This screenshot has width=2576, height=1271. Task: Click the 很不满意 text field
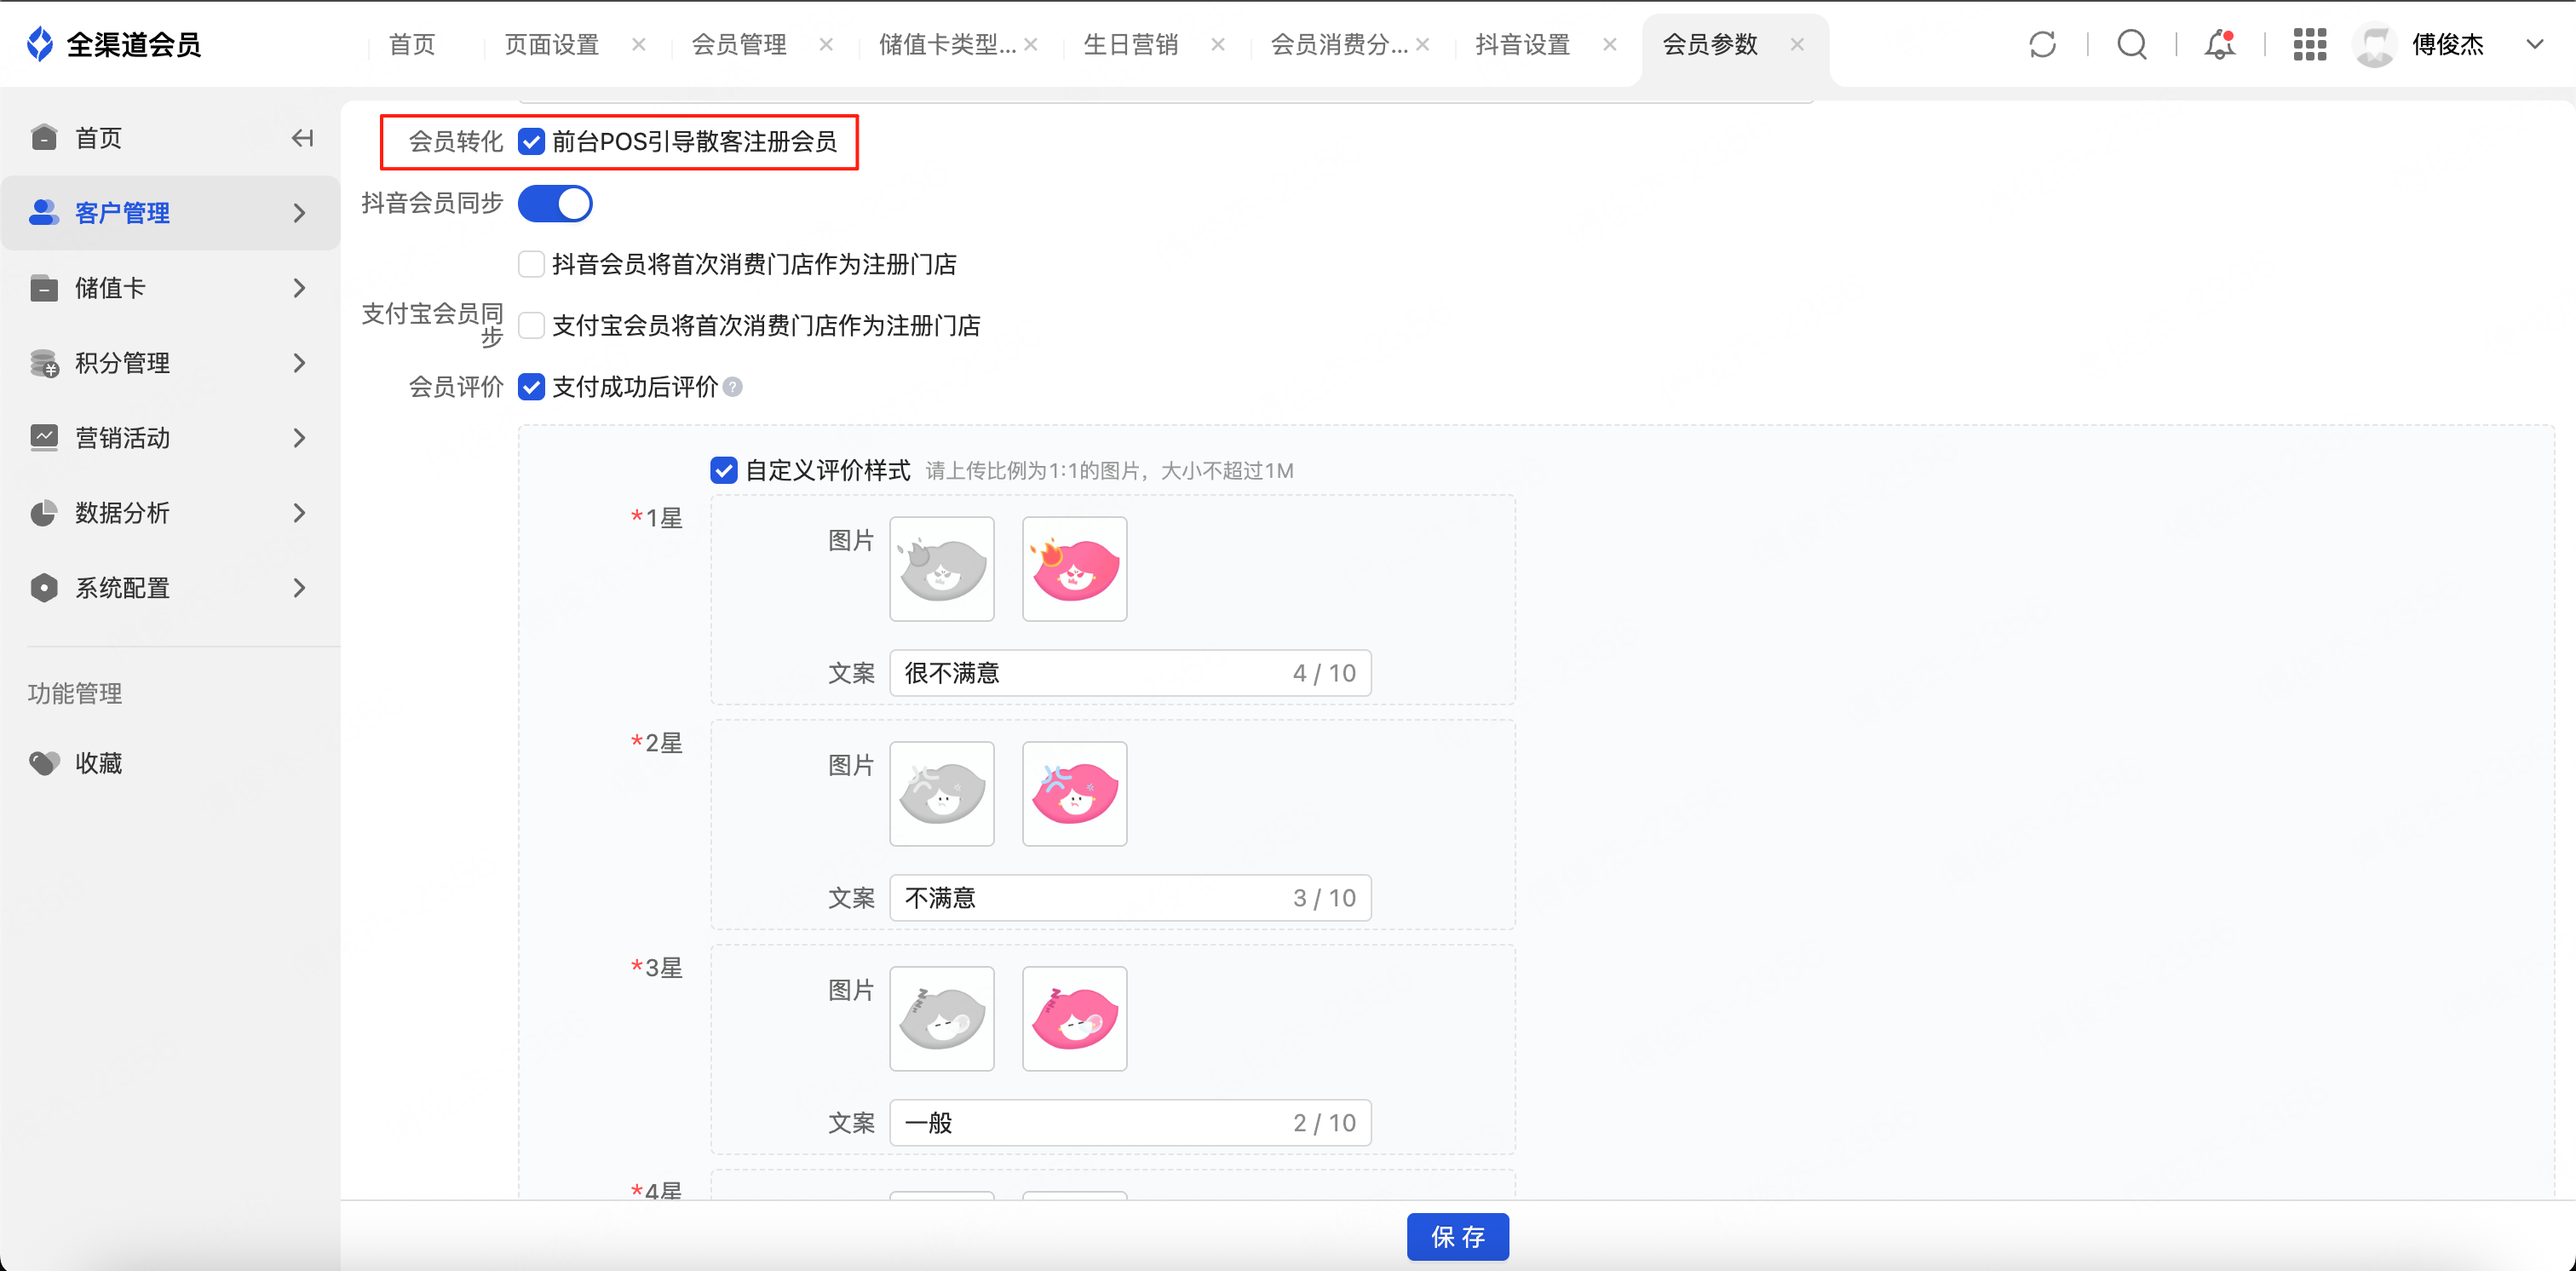tap(1130, 673)
